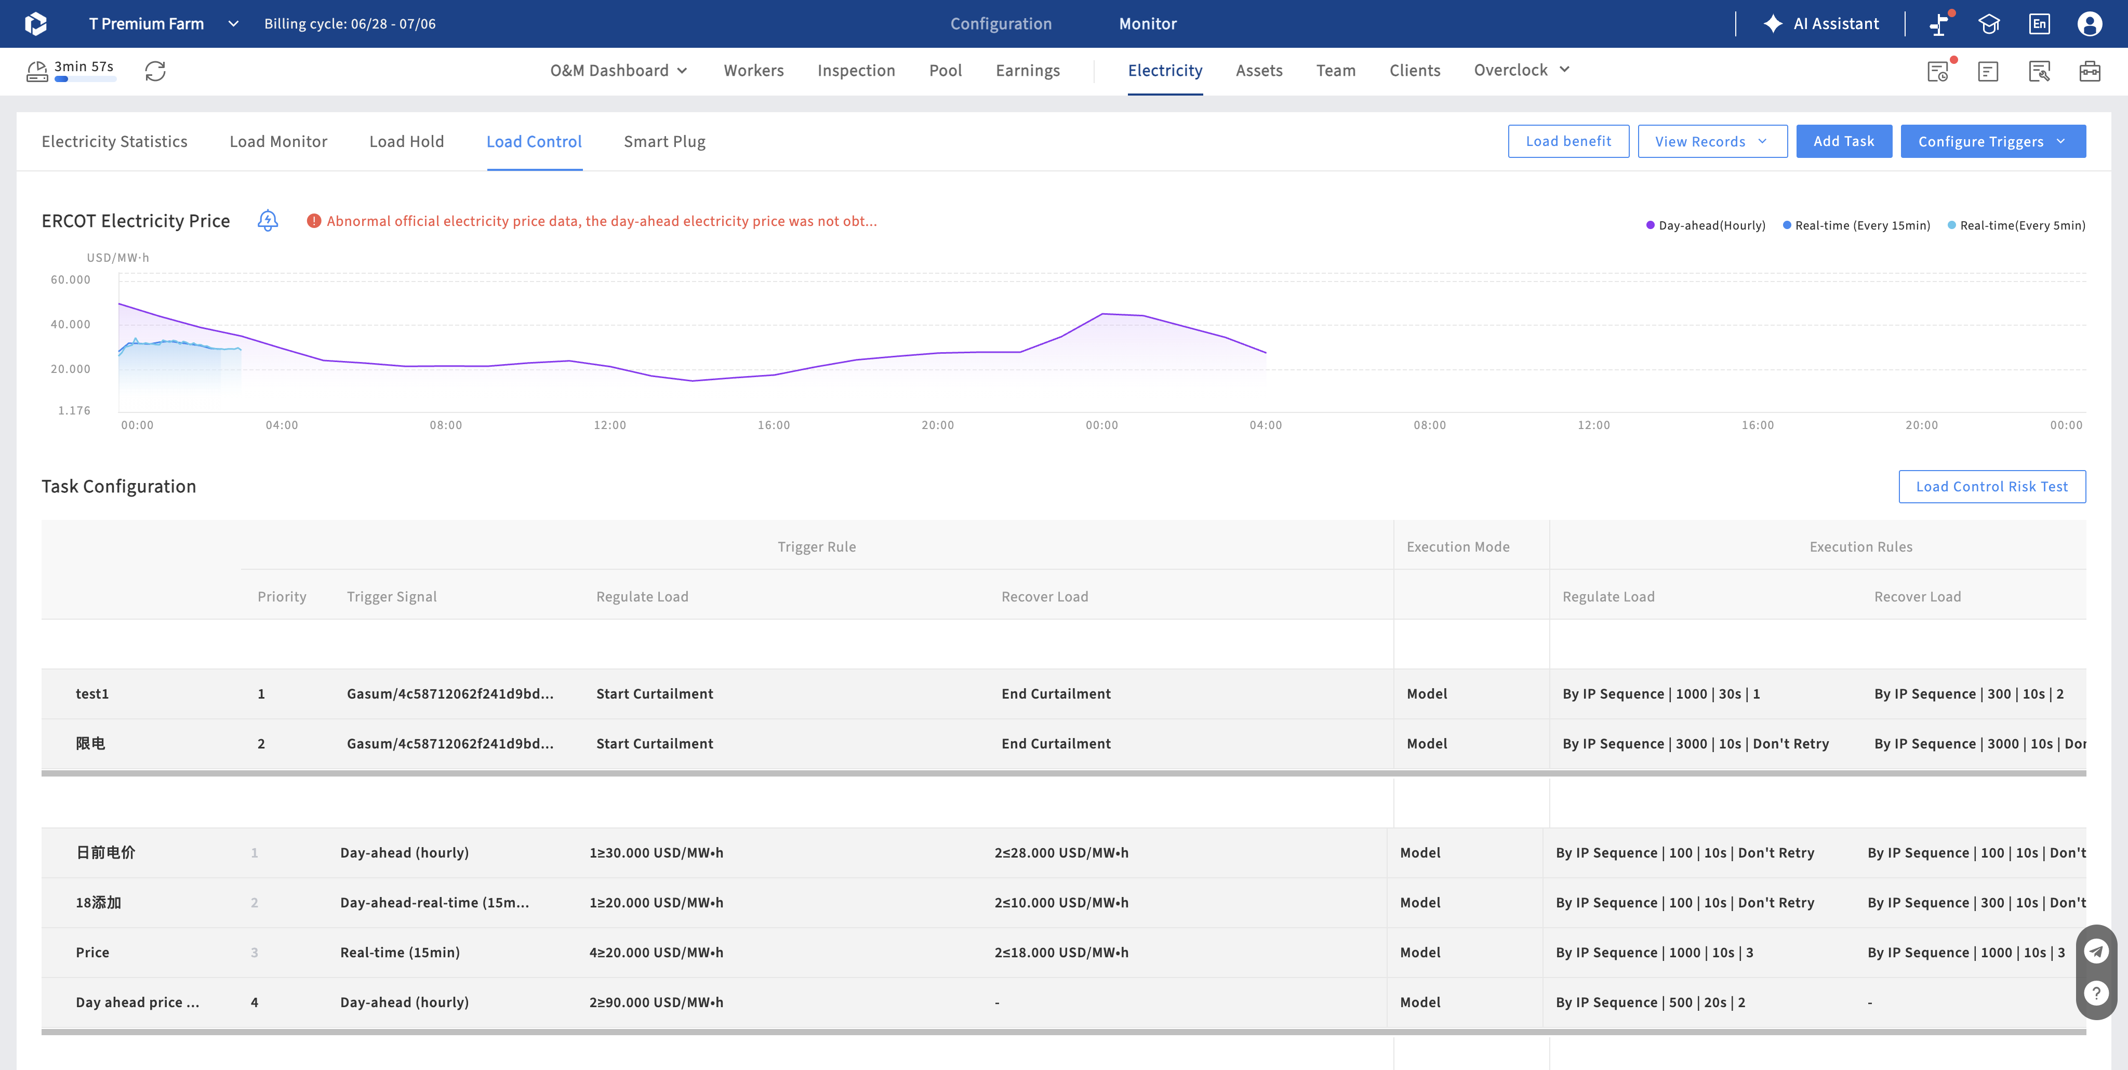Open the AI Assistant

pos(1820,24)
